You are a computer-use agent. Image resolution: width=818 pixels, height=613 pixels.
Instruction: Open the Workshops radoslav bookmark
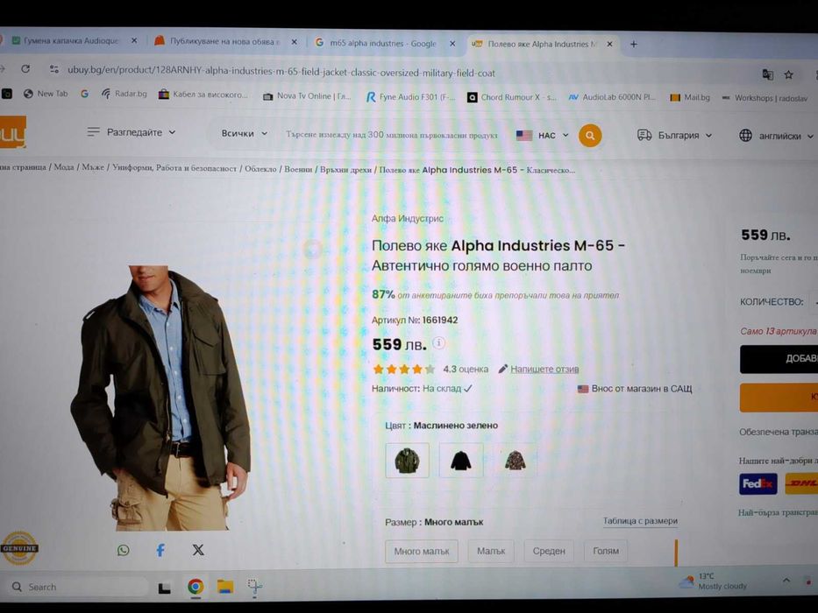[x=765, y=98]
